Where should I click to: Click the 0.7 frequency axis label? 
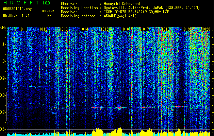coord(3,112)
